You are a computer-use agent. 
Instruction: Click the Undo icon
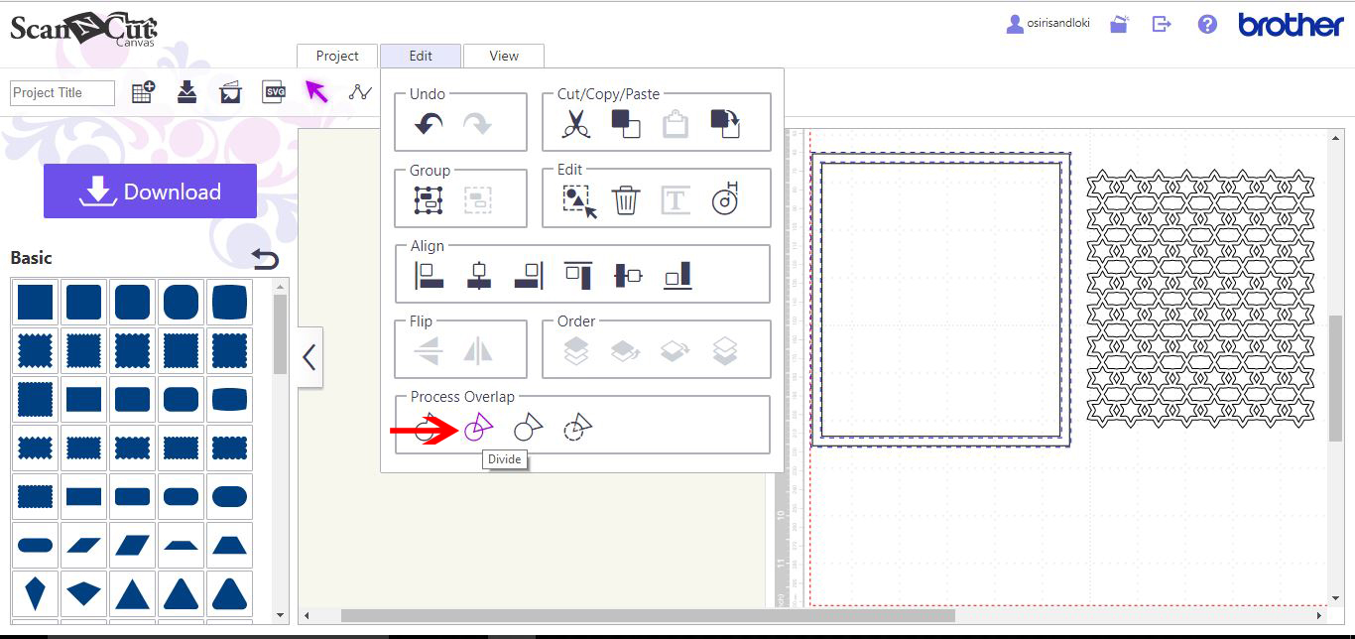coord(429,122)
